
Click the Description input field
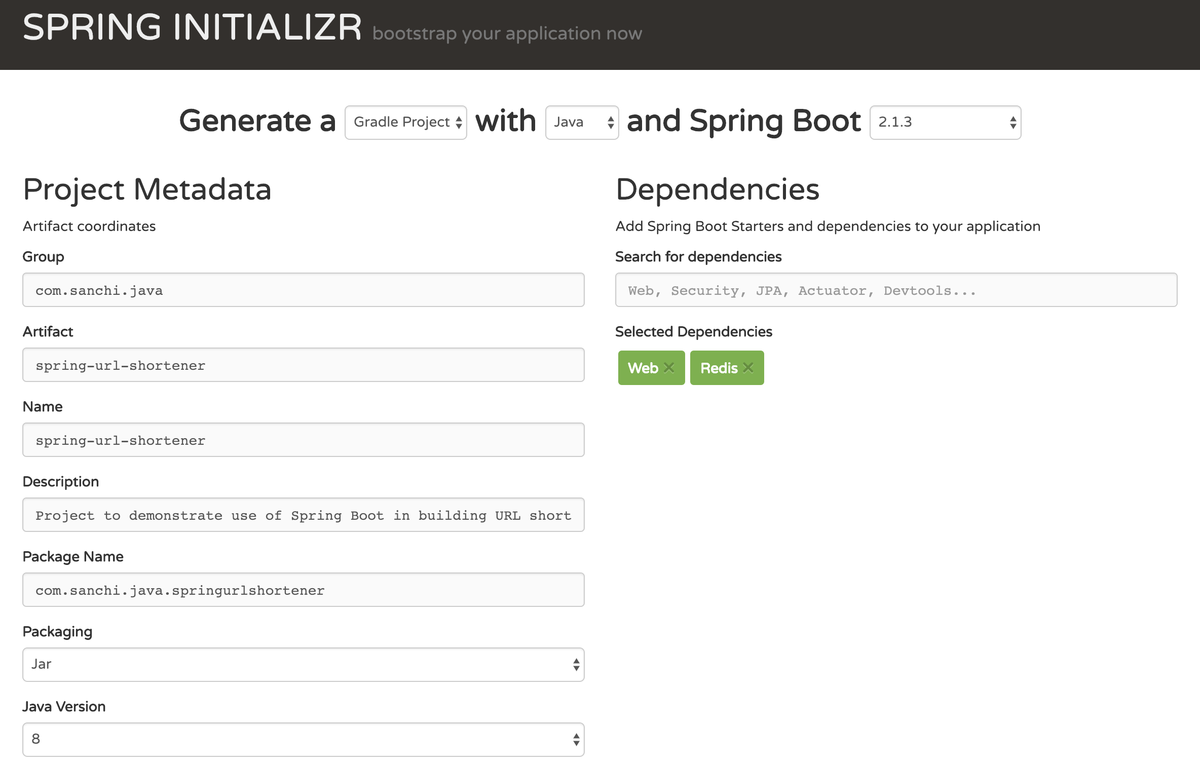pyautogui.click(x=303, y=515)
